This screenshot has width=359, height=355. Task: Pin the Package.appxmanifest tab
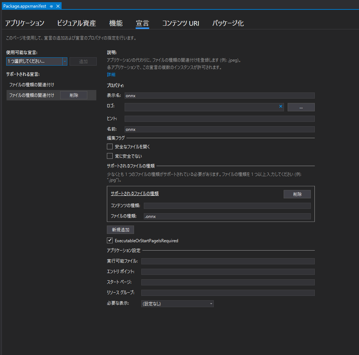(51, 6)
